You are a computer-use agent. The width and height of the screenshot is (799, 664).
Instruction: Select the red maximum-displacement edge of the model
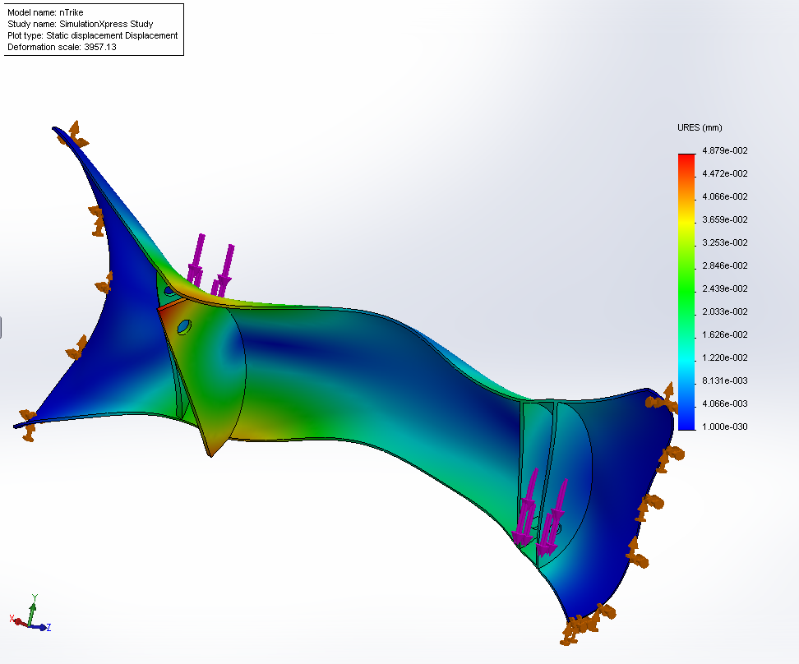click(x=173, y=304)
